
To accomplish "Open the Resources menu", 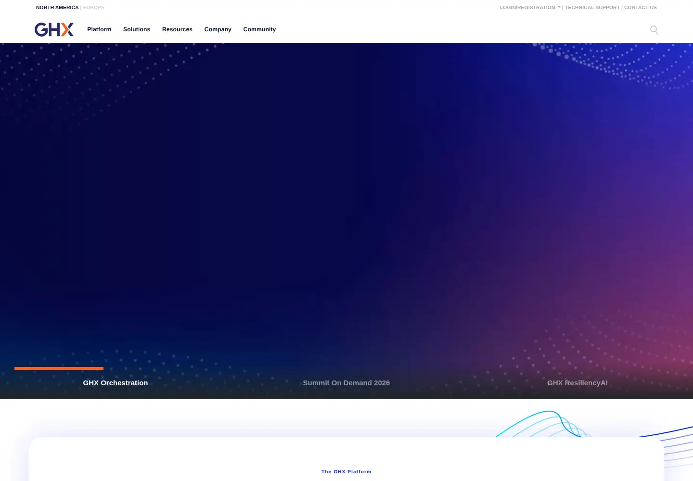I will click(177, 29).
